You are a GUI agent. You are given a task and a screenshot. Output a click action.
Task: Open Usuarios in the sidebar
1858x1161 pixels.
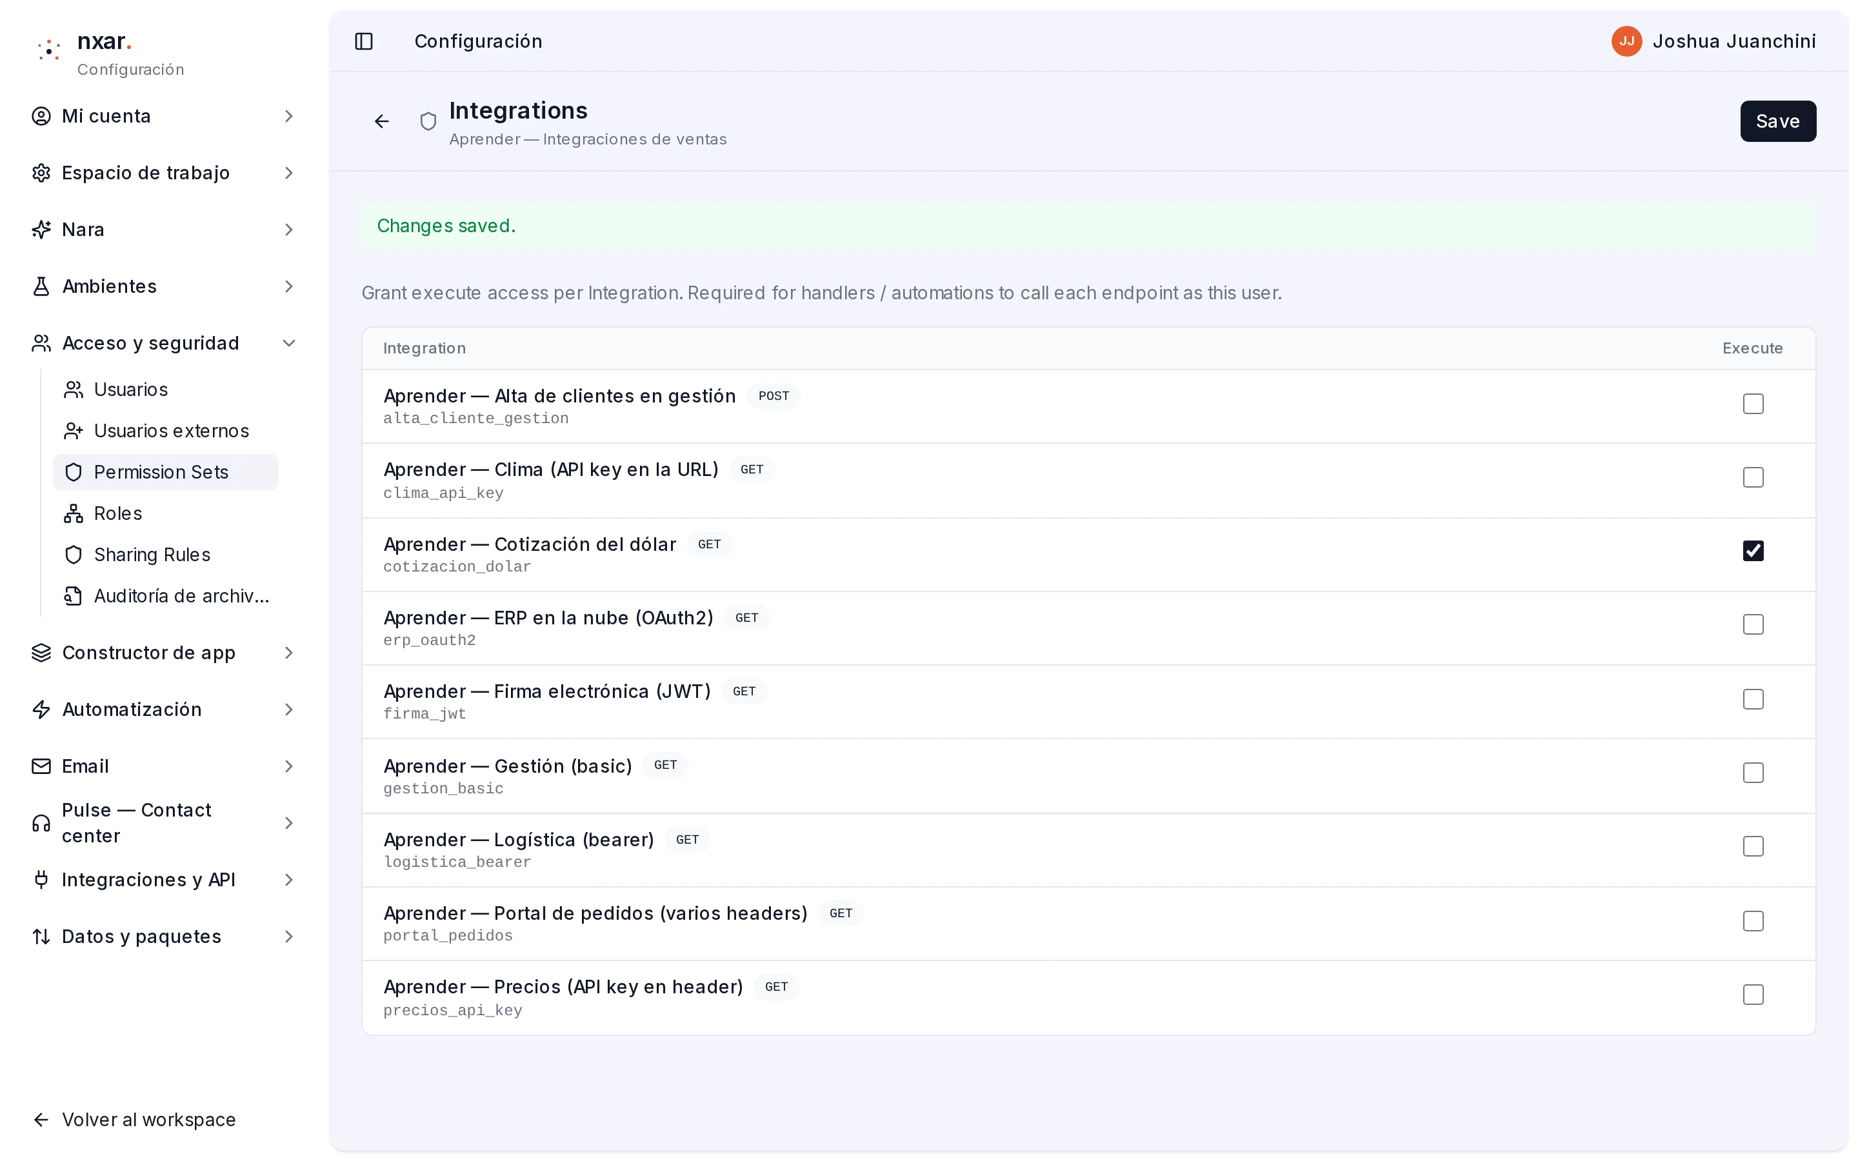pos(165,390)
